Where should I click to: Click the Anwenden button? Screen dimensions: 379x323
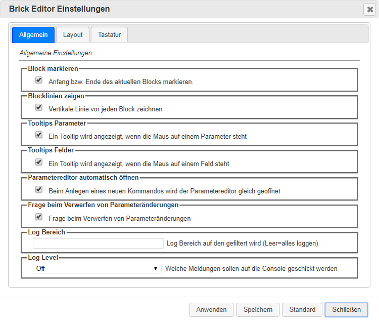[211, 310]
